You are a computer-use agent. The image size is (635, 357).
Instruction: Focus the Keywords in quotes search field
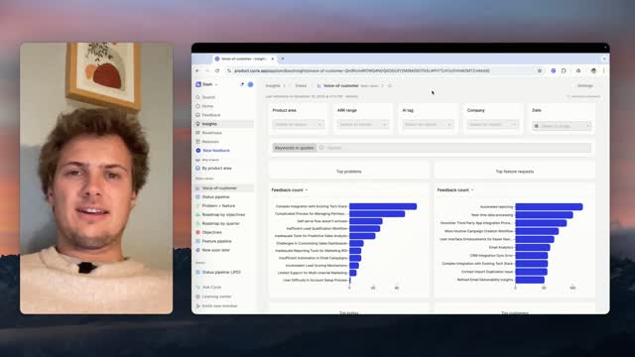[x=454, y=148]
